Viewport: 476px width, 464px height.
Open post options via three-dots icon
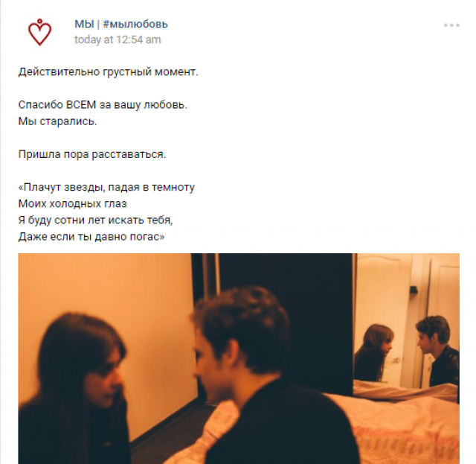click(451, 25)
